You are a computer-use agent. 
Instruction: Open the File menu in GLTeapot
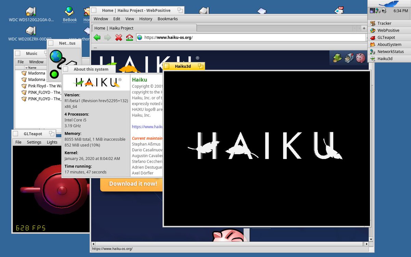coord(18,142)
